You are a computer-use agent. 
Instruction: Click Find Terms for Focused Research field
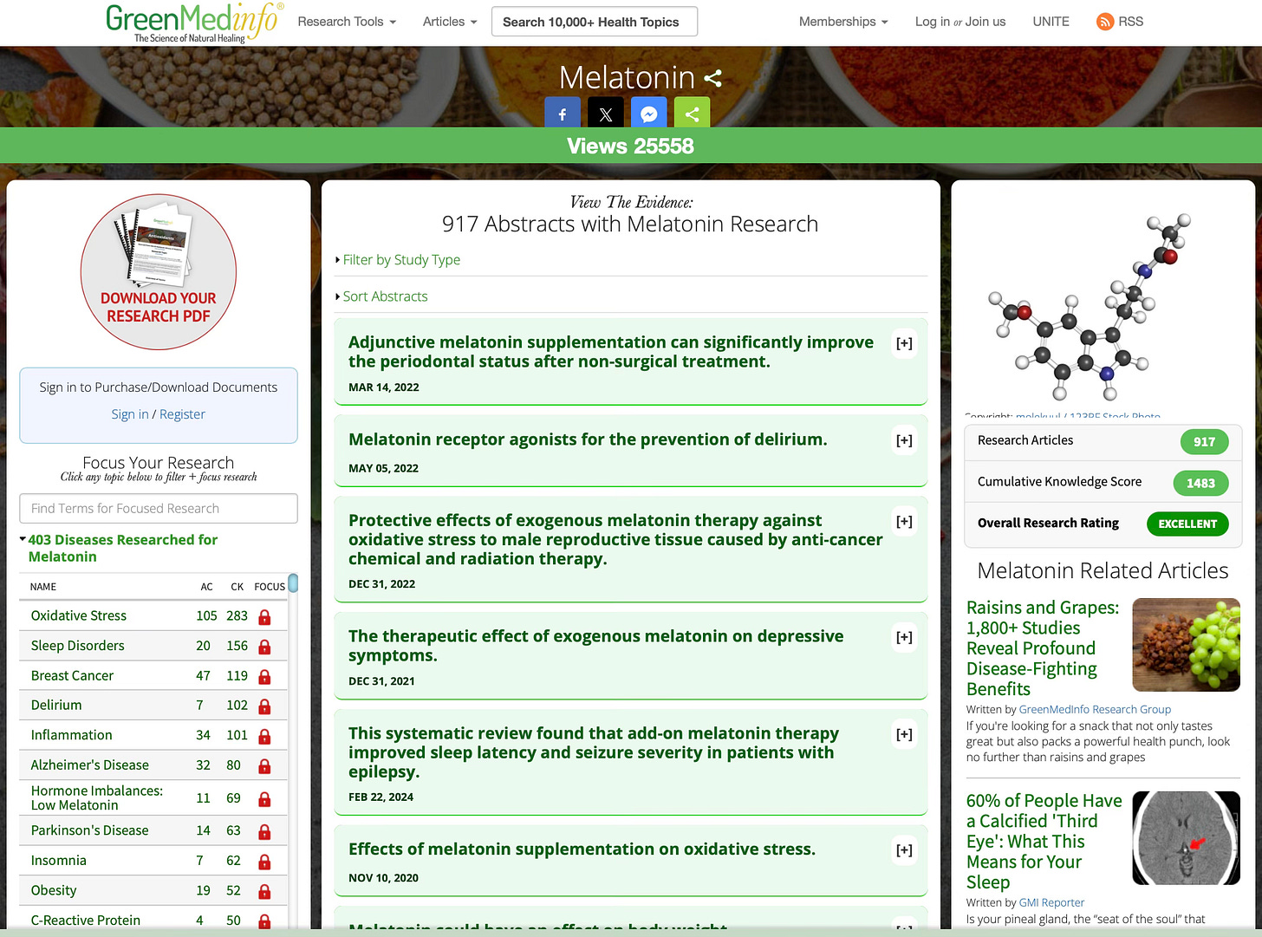pos(159,508)
